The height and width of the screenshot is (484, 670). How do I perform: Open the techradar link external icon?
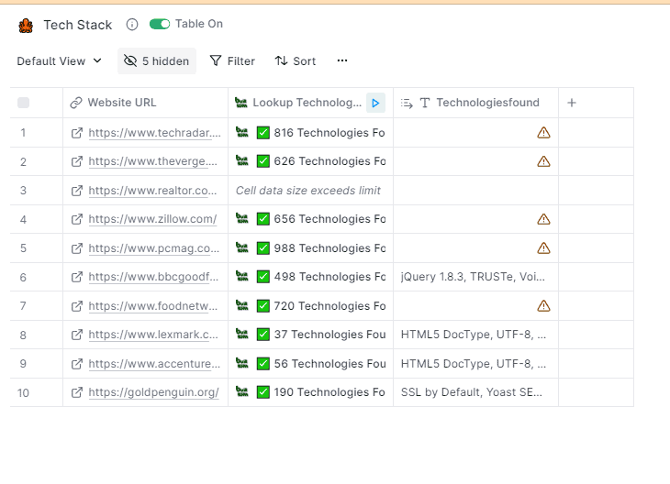[77, 133]
